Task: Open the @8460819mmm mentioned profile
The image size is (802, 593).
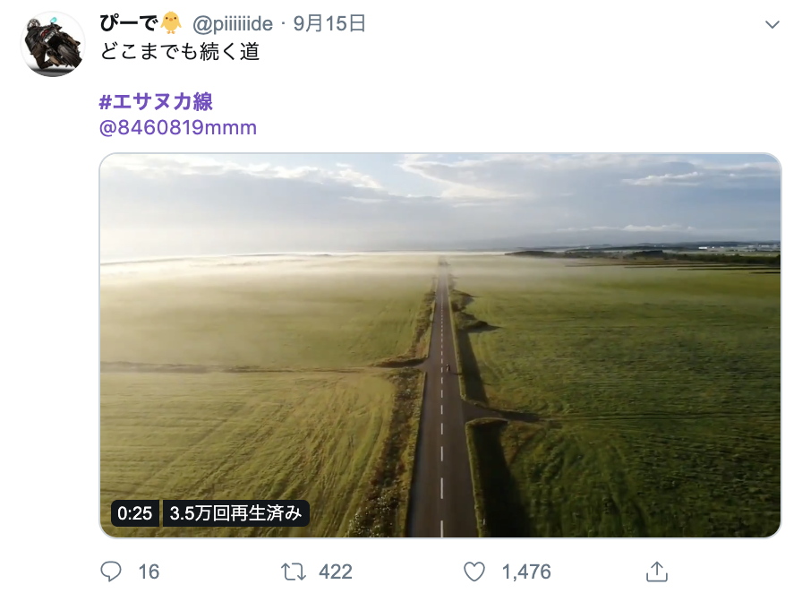Action: pyautogui.click(x=178, y=127)
